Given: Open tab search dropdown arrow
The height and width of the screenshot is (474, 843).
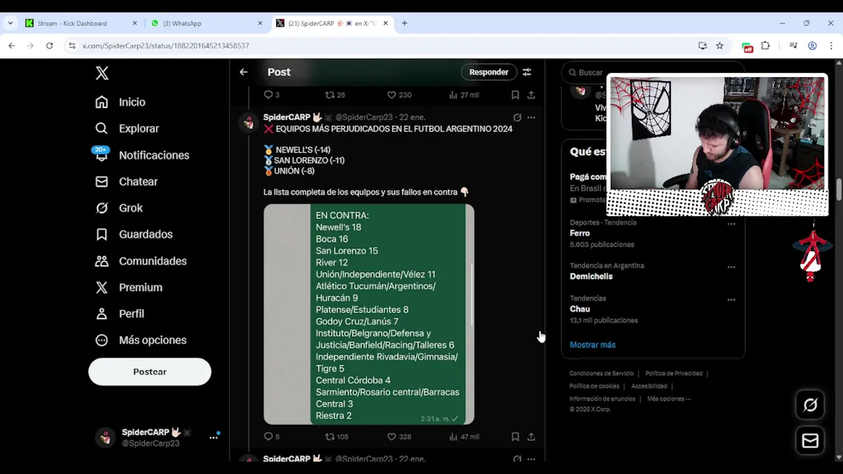Looking at the screenshot, I should pos(10,23).
